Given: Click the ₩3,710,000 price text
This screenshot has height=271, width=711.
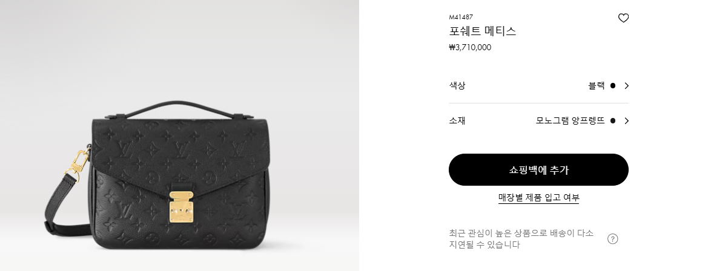Looking at the screenshot, I should coord(470,48).
